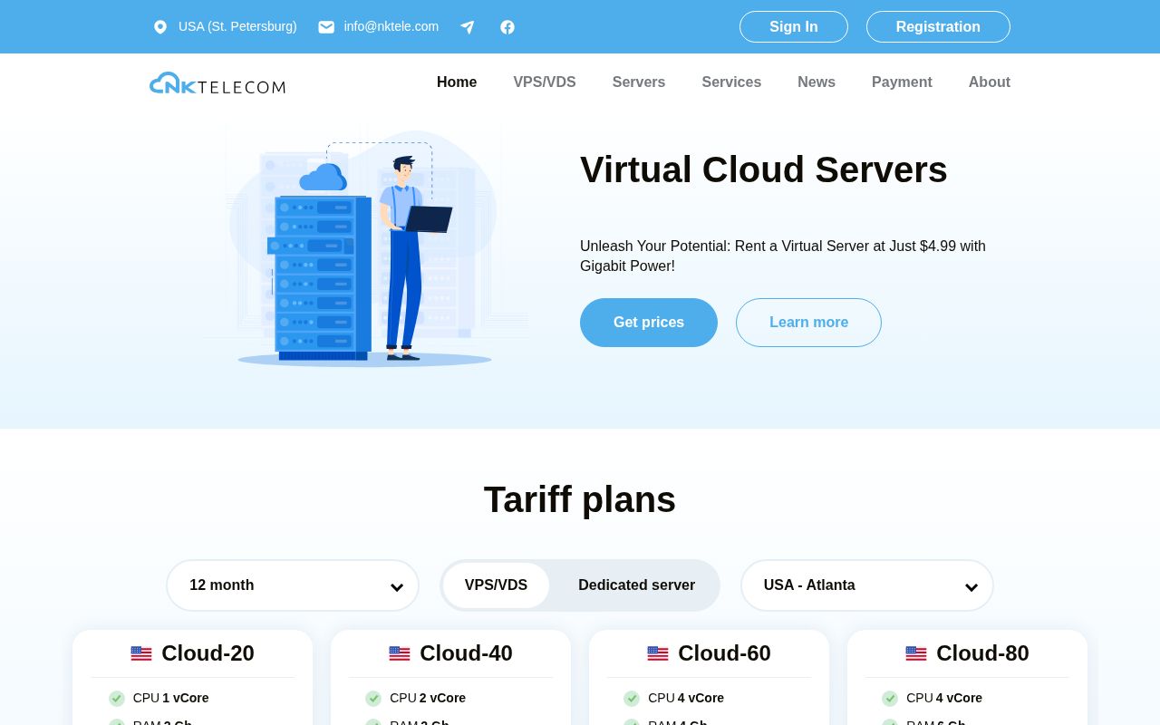The height and width of the screenshot is (725, 1160).
Task: Click the checkmark beside Cloud-60 CPU 4 vCore
Action: pyautogui.click(x=632, y=699)
